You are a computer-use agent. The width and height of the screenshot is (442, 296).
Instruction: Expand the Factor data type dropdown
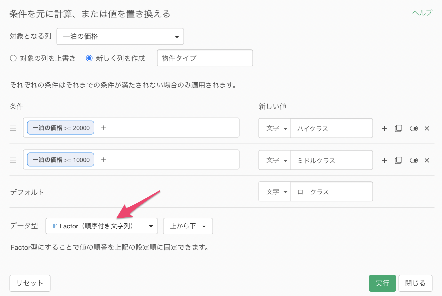[102, 226]
